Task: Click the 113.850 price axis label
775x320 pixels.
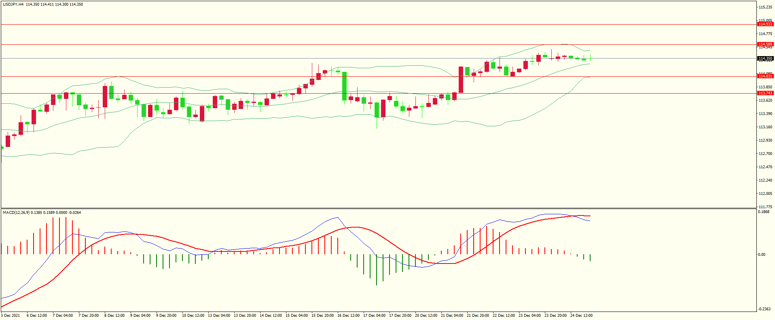Action: pyautogui.click(x=765, y=87)
